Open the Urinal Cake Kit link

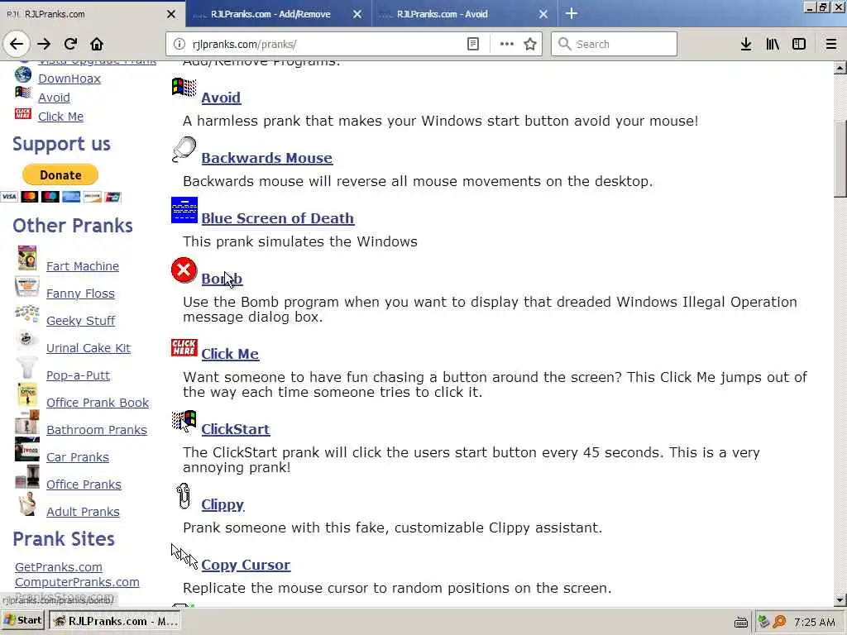click(89, 348)
